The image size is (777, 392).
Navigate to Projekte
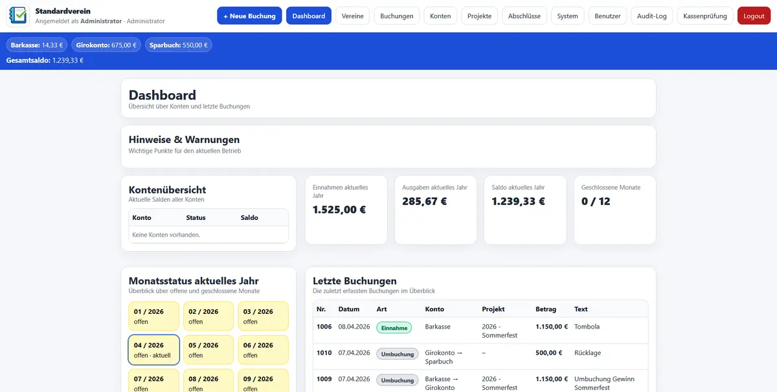tap(479, 16)
